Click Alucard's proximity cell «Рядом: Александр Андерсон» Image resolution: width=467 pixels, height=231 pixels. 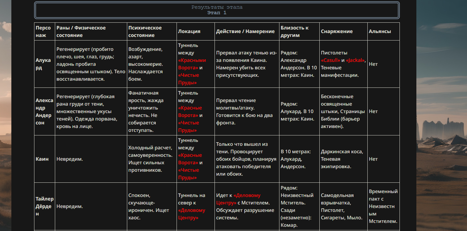299,64
